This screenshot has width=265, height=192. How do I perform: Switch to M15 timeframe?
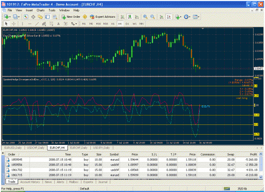pos(98,24)
